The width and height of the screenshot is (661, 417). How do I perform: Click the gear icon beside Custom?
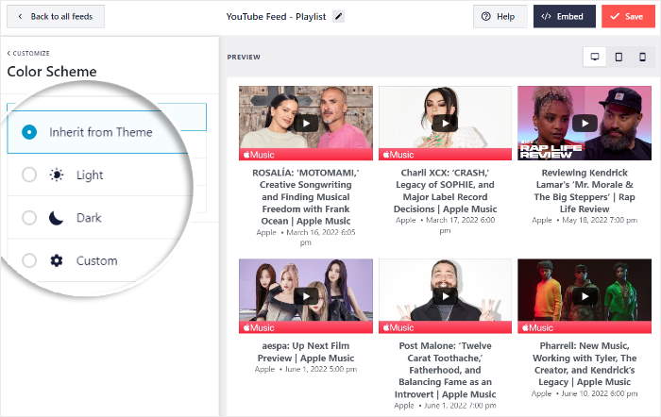click(x=57, y=260)
